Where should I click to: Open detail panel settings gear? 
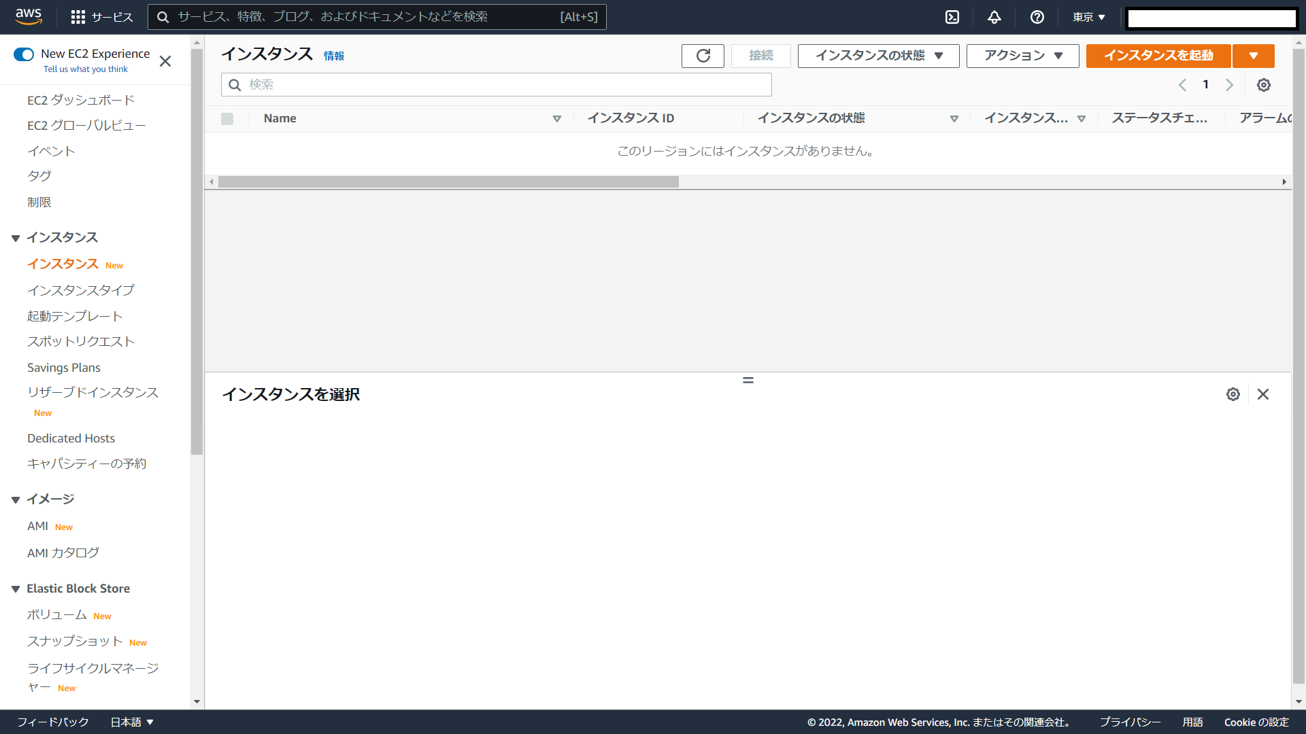(1233, 394)
